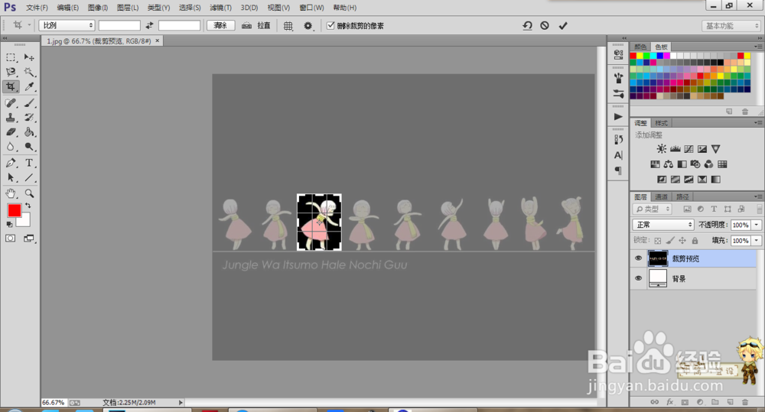Commit the current crop operation
Viewport: 765px width, 412px height.
(563, 26)
